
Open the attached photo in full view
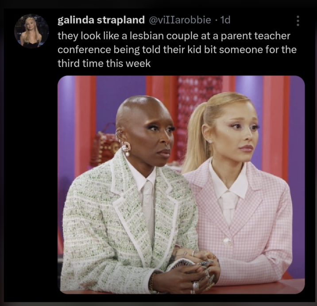[181, 184]
